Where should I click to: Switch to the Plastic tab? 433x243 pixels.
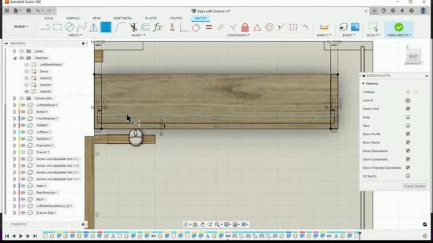tap(151, 18)
